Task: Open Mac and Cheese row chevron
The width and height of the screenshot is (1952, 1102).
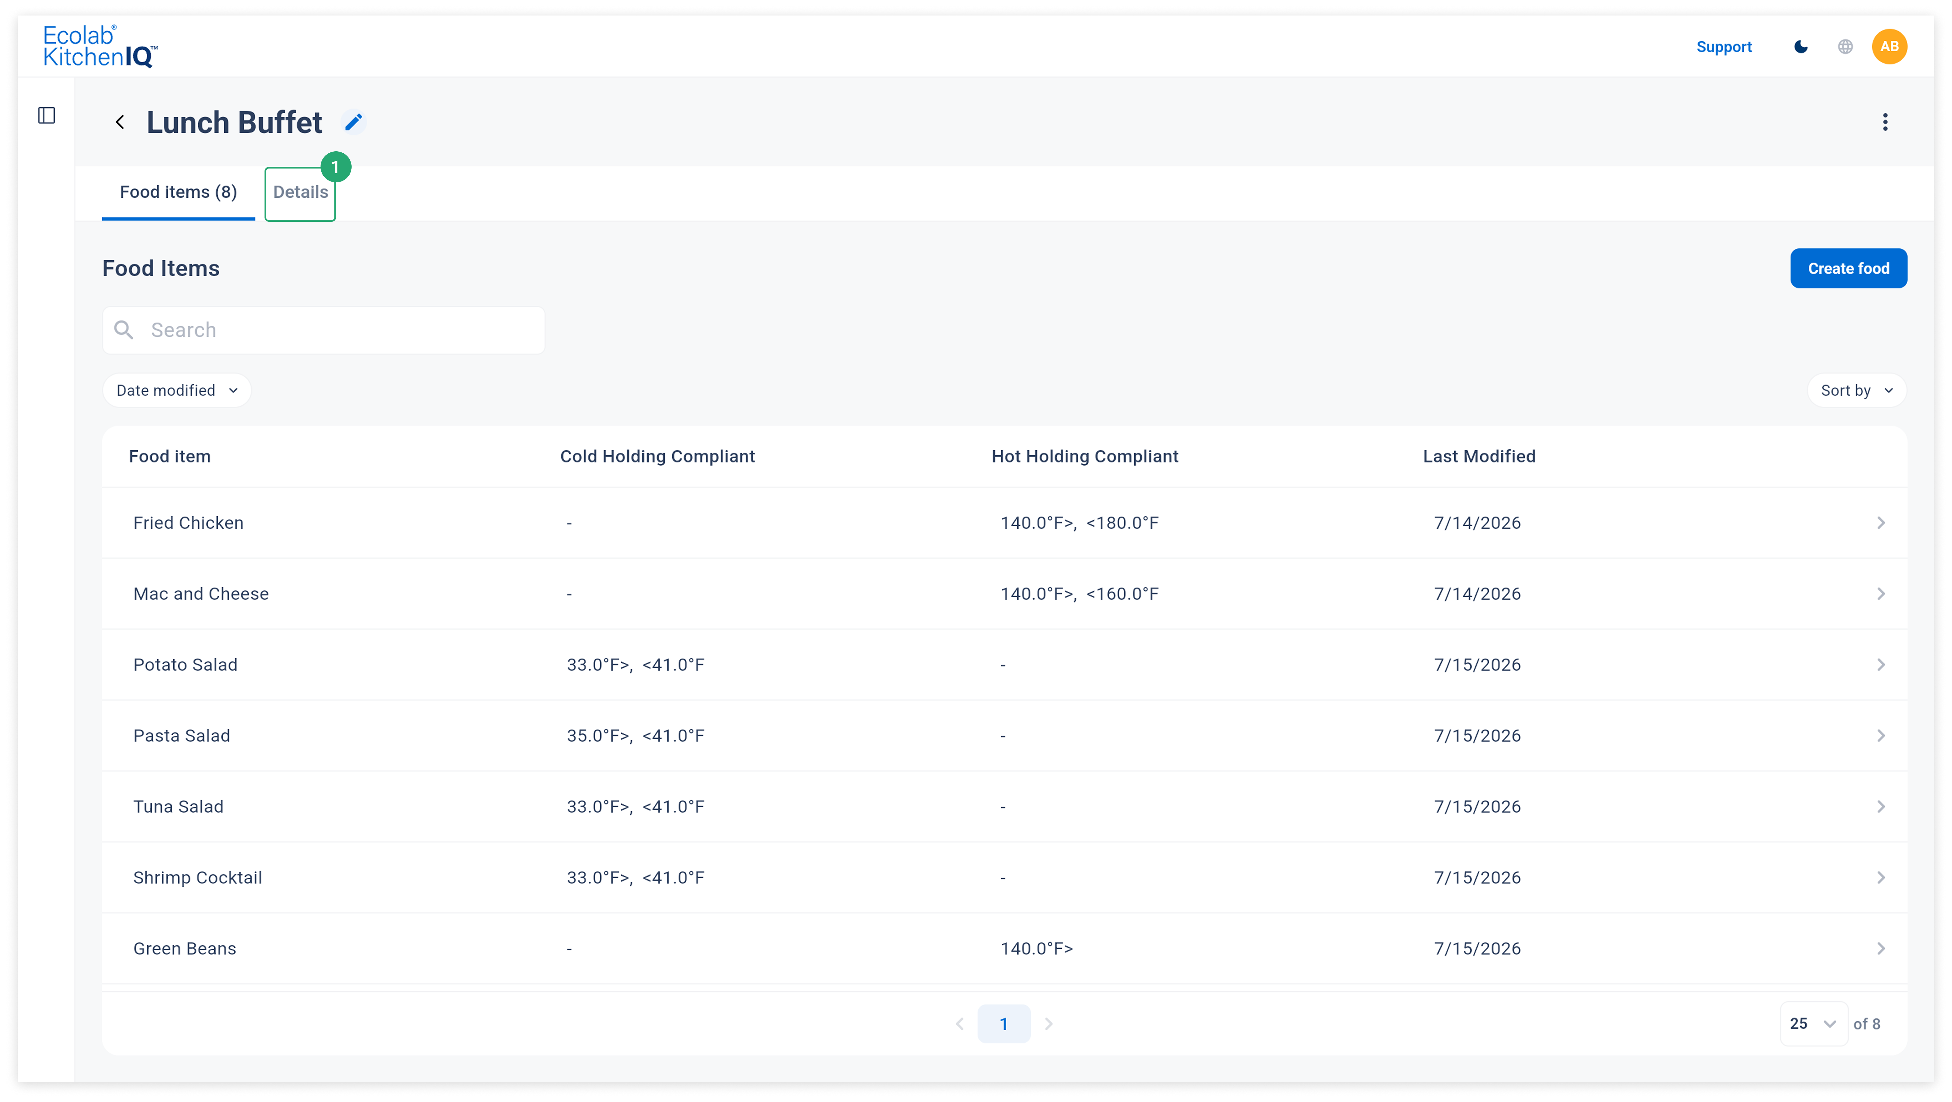Action: click(x=1881, y=594)
